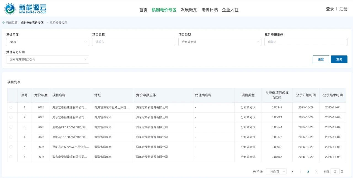Click the 查询 search button
The image size is (353, 178).
coord(339,59)
